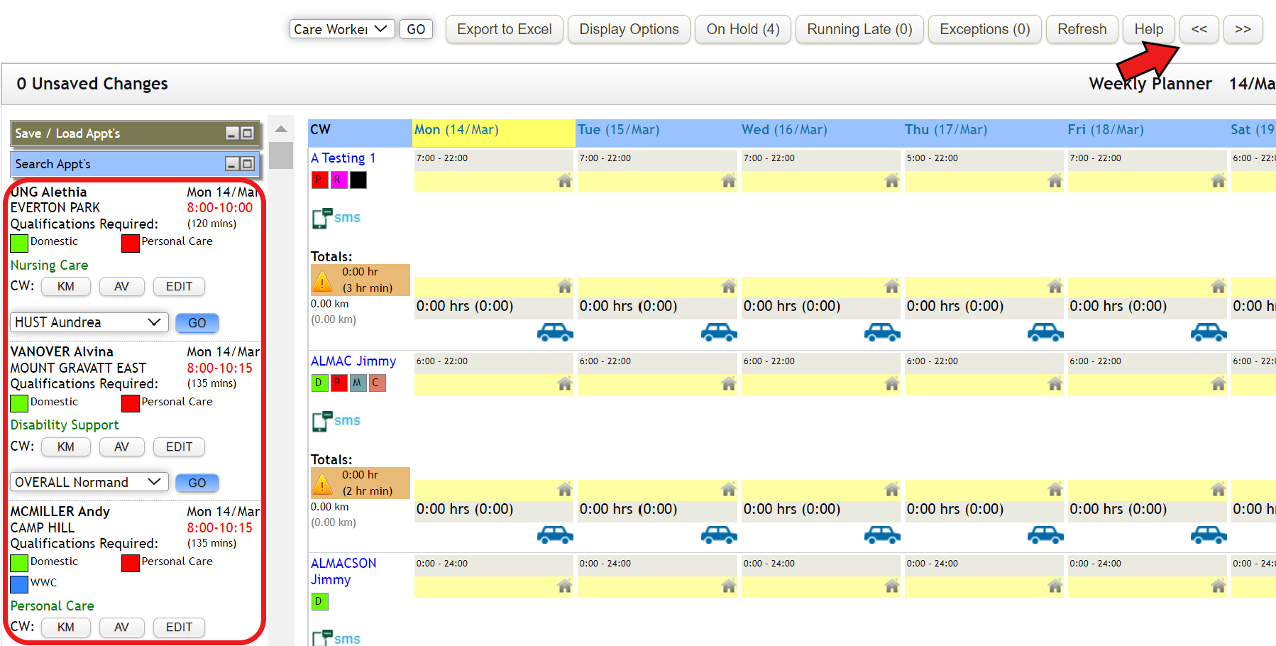Click the scroll up arrow on appointments list
Screen dimensions: 1276x646
tap(281, 129)
